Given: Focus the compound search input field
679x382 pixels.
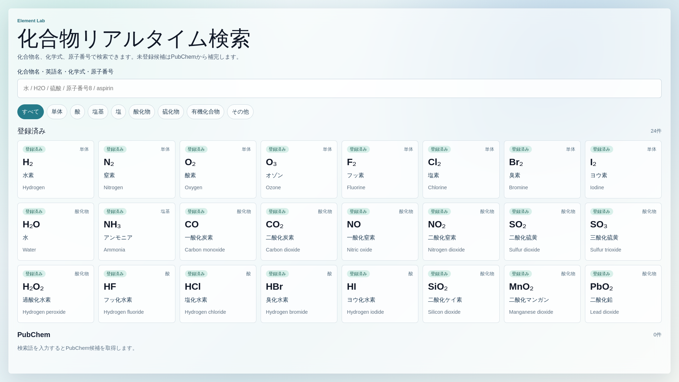Looking at the screenshot, I should click(339, 88).
